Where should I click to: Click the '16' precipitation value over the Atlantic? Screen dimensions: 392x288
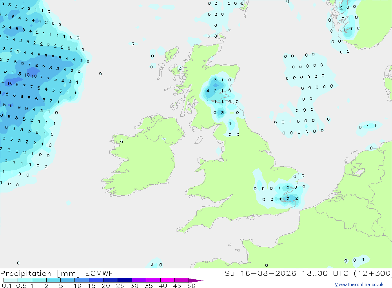[10, 83]
